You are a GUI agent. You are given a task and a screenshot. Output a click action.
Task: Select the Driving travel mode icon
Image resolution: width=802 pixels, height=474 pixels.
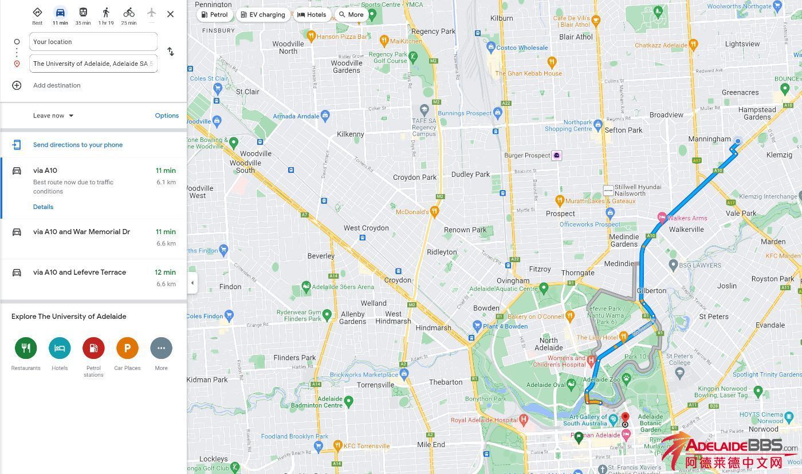pos(60,13)
